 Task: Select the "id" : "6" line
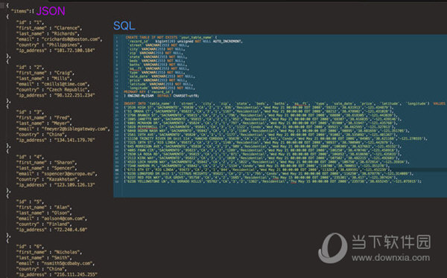click(x=30, y=247)
